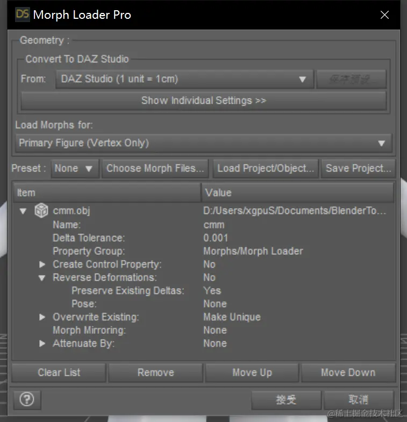This screenshot has width=407, height=422.
Task: Collapse Reverse Deformations row
Action: pos(42,278)
